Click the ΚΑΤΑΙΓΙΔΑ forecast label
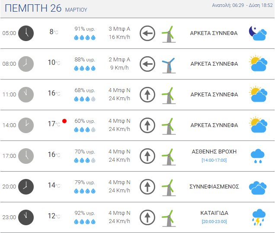The width and height of the screenshot is (275, 233). point(214,213)
